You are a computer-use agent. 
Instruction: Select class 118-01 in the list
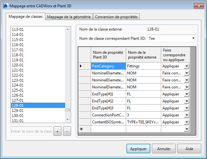38,55
